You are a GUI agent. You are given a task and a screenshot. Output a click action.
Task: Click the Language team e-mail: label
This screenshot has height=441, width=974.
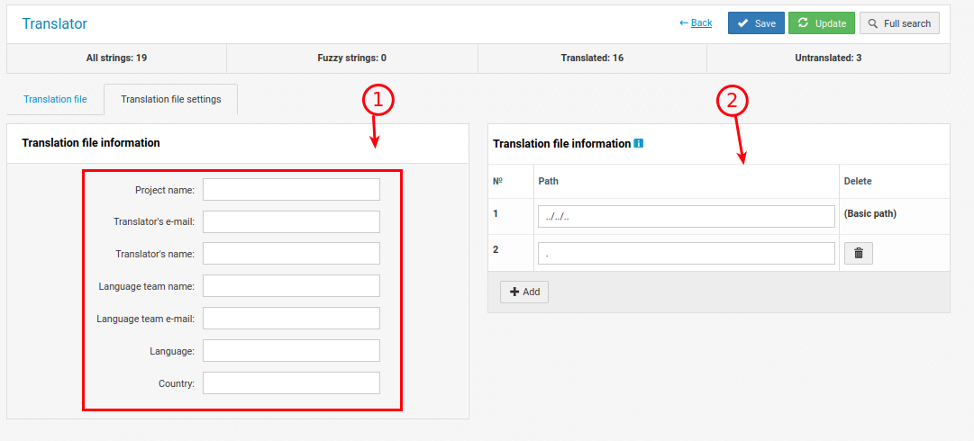click(145, 319)
